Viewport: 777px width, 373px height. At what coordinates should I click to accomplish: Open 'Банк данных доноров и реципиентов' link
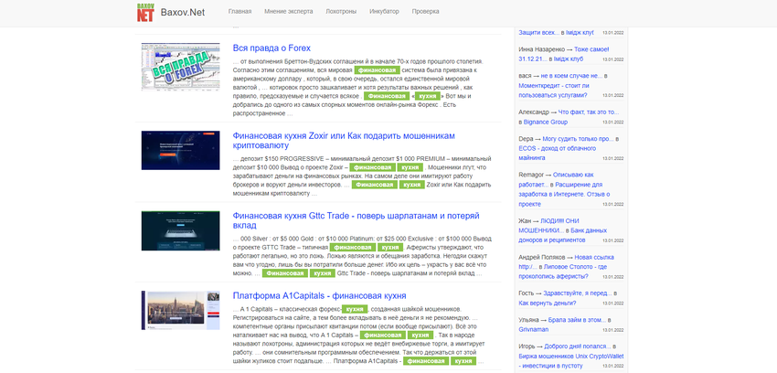click(563, 235)
